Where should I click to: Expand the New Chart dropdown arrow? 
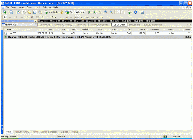7,12
